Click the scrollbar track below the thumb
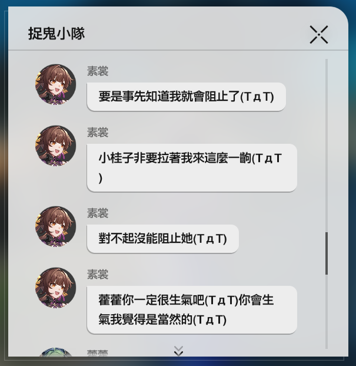The image size is (356, 366). 327,312
